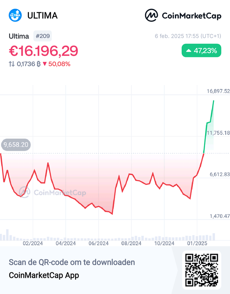Click the CoinMarketCap watermark on the chart
This screenshot has width=230, height=294.
point(52,192)
